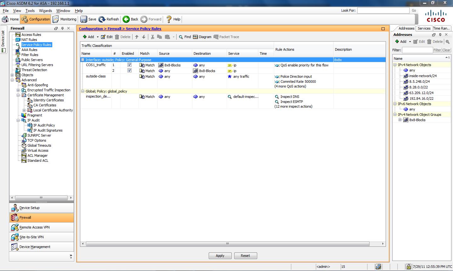Screen dimensions: 453x271
Task: Open the paste options dropdown arrow
Action: pos(173,37)
